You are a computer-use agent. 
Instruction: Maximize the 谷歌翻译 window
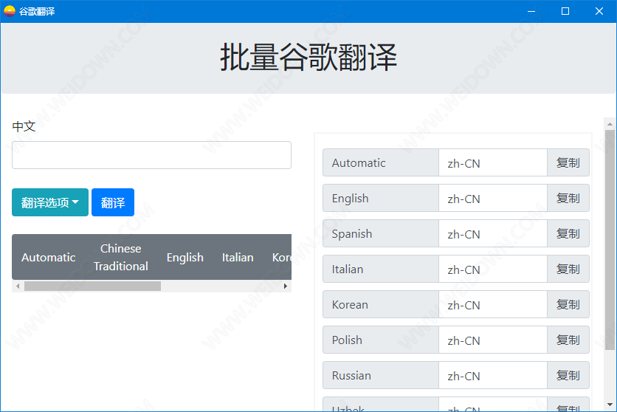[565, 11]
